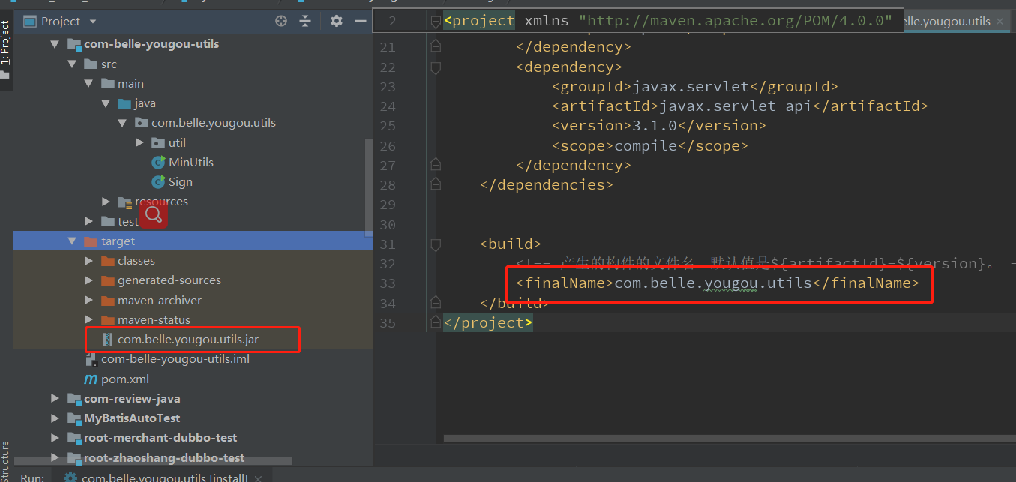Click the version 3.1.0 line
This screenshot has width=1016, height=482.
pyautogui.click(x=658, y=125)
